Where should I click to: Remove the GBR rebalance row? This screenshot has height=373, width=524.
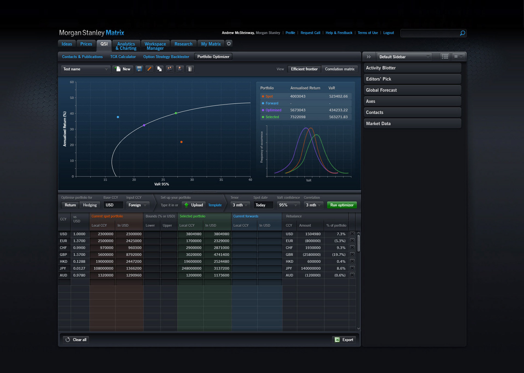(x=352, y=254)
